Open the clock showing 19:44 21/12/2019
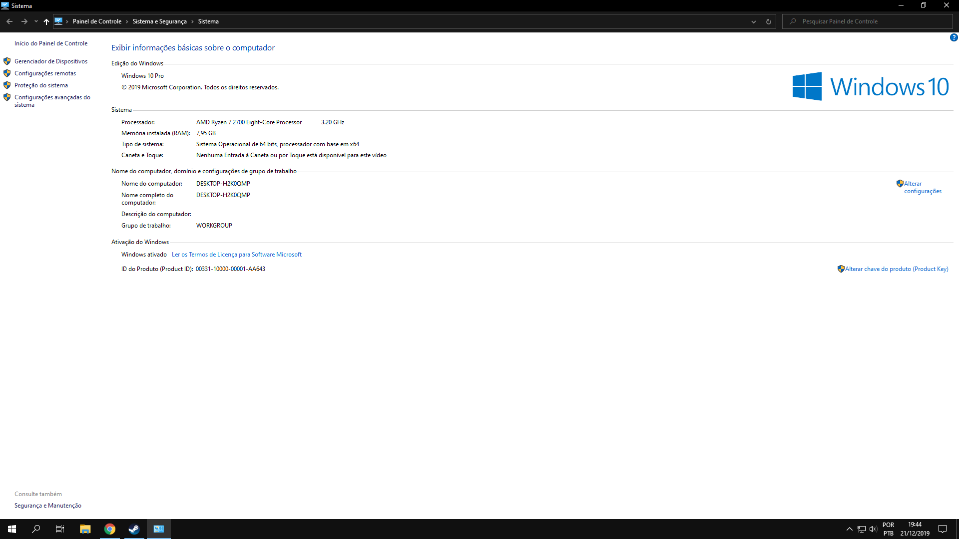959x539 pixels. [915, 529]
